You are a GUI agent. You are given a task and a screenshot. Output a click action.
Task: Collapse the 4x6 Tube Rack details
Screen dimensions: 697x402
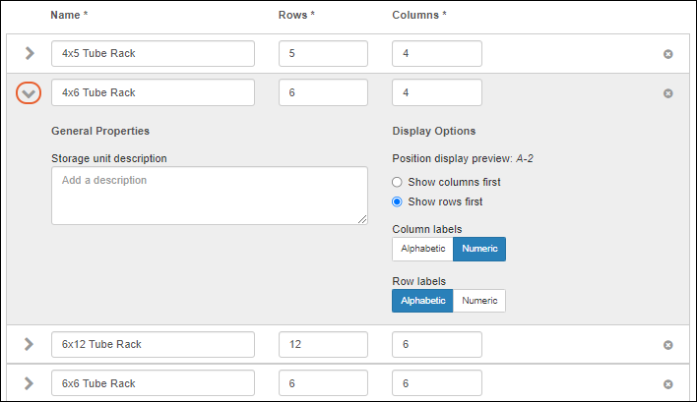(x=30, y=92)
